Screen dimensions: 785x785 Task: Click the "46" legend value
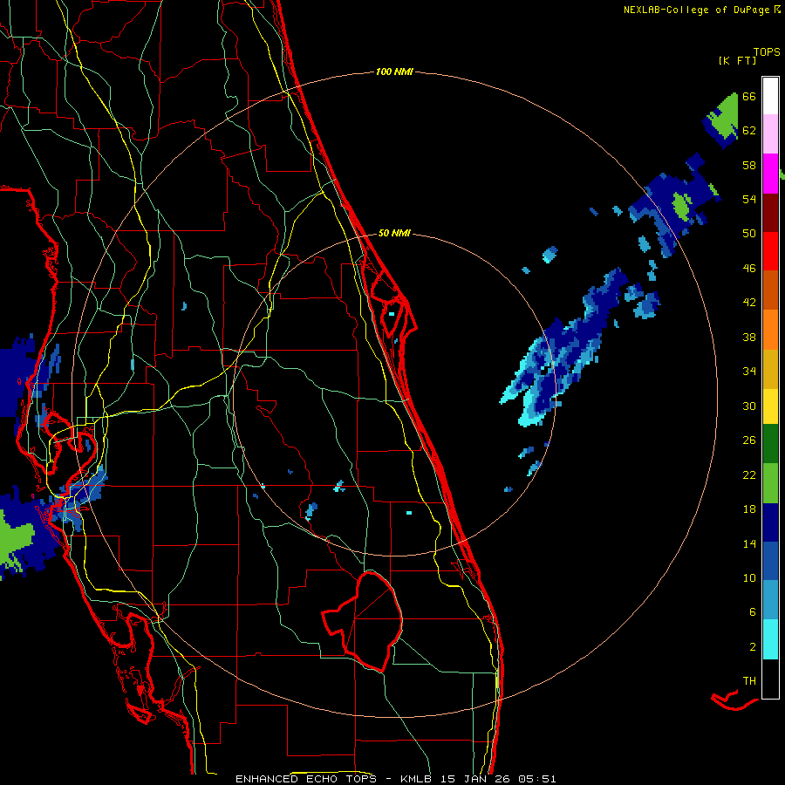click(749, 268)
